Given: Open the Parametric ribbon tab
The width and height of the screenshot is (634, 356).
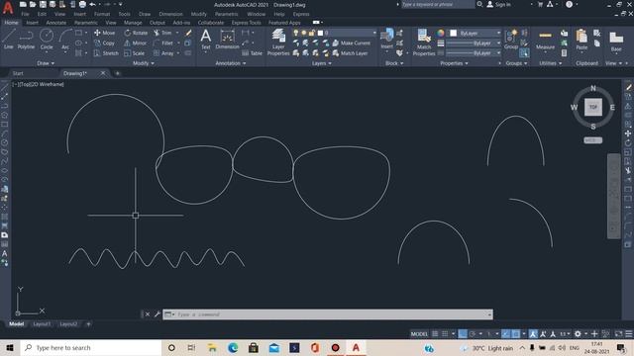Looking at the screenshot, I should pyautogui.click(x=86, y=23).
